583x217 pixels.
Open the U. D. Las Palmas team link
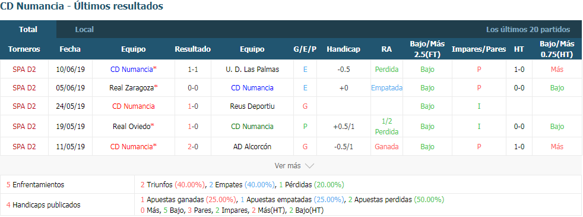[x=252, y=69]
